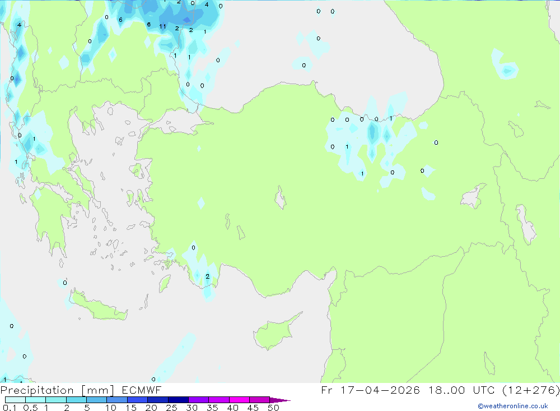This screenshot has width=560, height=411.
Task: Select the 2–5 mm legend swatch
Action: pos(76,400)
